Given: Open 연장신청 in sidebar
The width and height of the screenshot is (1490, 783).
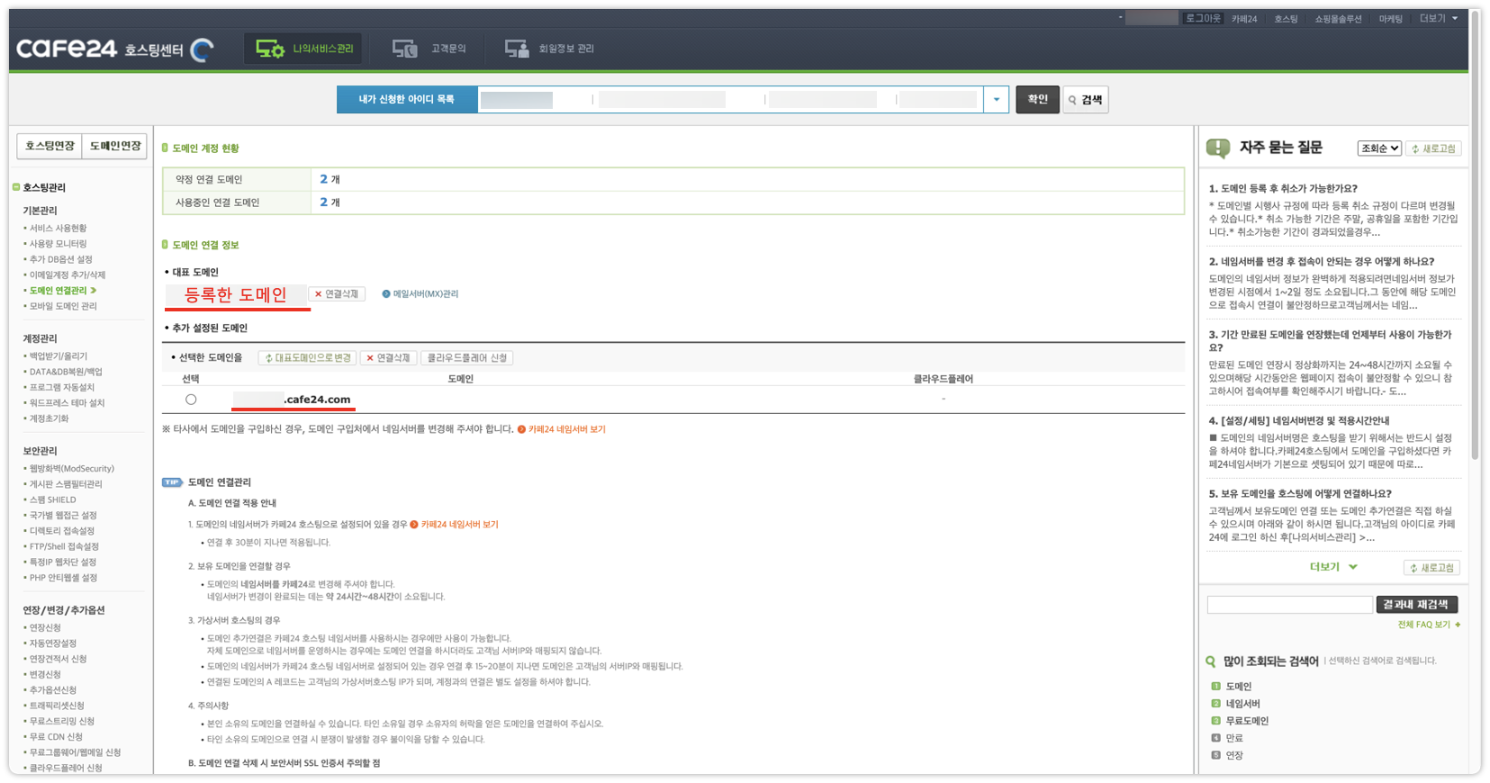Looking at the screenshot, I should tap(45, 628).
